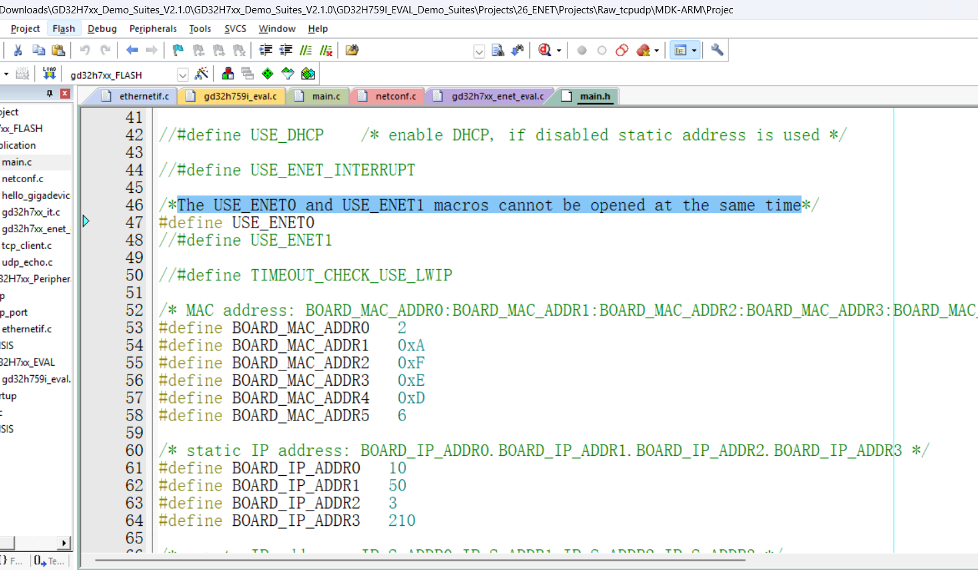Click the Paste clipboard icon
The width and height of the screenshot is (978, 570).
pos(59,50)
